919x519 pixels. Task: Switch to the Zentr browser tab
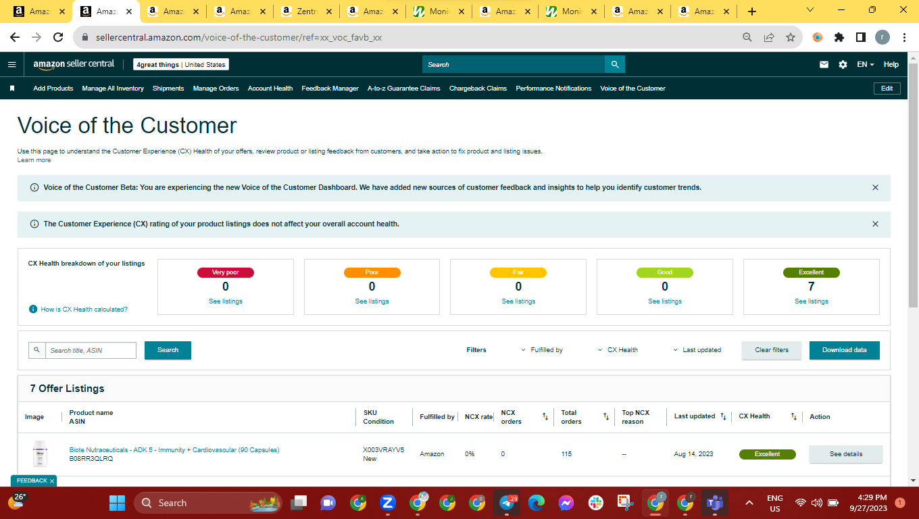306,11
